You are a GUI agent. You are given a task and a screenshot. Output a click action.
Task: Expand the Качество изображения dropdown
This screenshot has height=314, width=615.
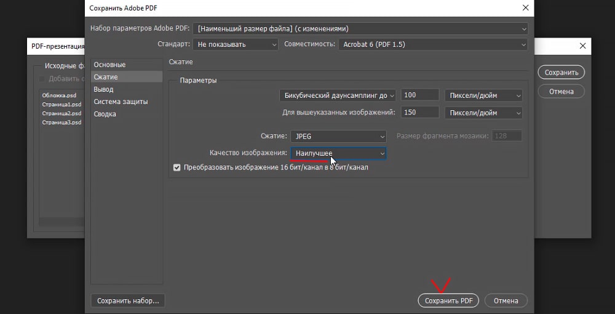click(338, 153)
